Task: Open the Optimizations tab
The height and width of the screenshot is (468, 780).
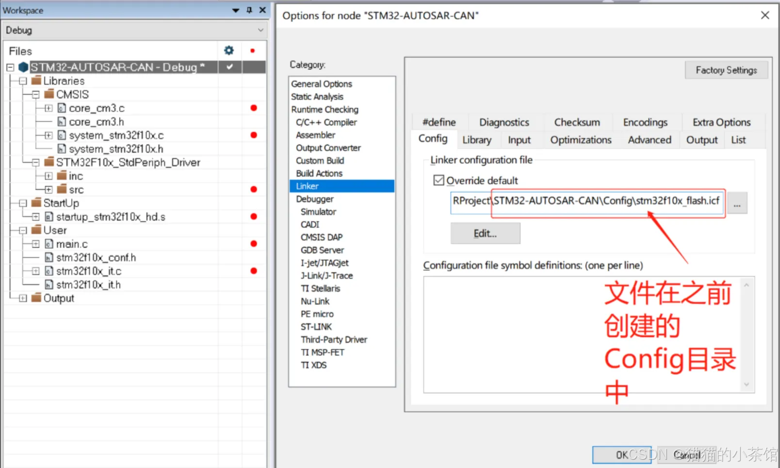Action: [x=581, y=140]
